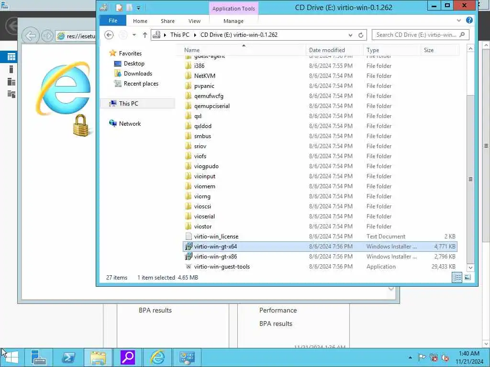
Task: Open Server Manager from the taskbar
Action: tap(39, 357)
